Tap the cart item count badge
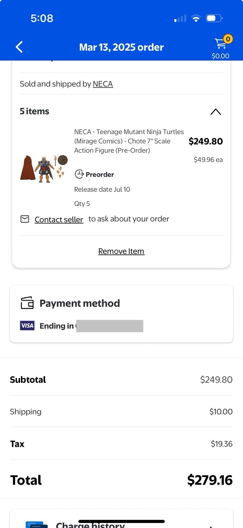 point(228,39)
